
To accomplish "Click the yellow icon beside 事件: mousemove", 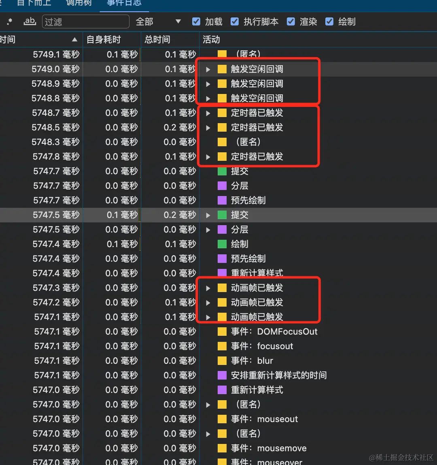I will point(222,448).
